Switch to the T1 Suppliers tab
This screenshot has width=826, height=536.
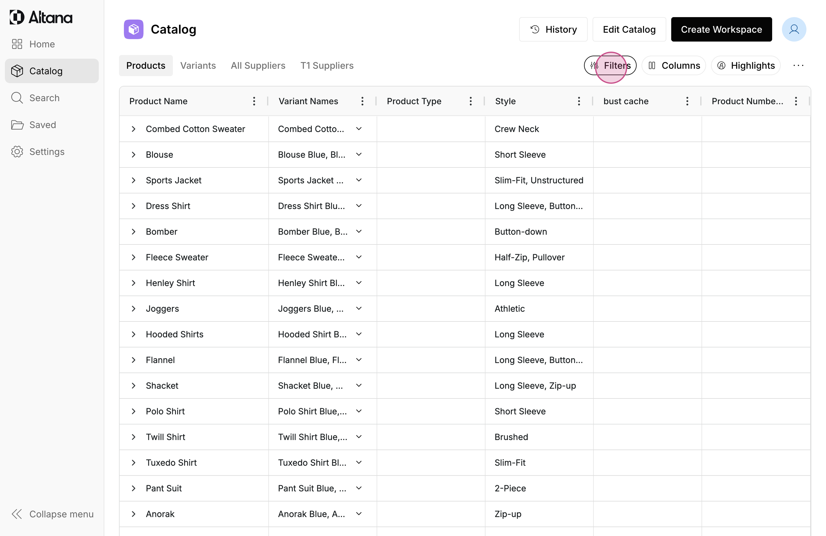click(x=327, y=65)
